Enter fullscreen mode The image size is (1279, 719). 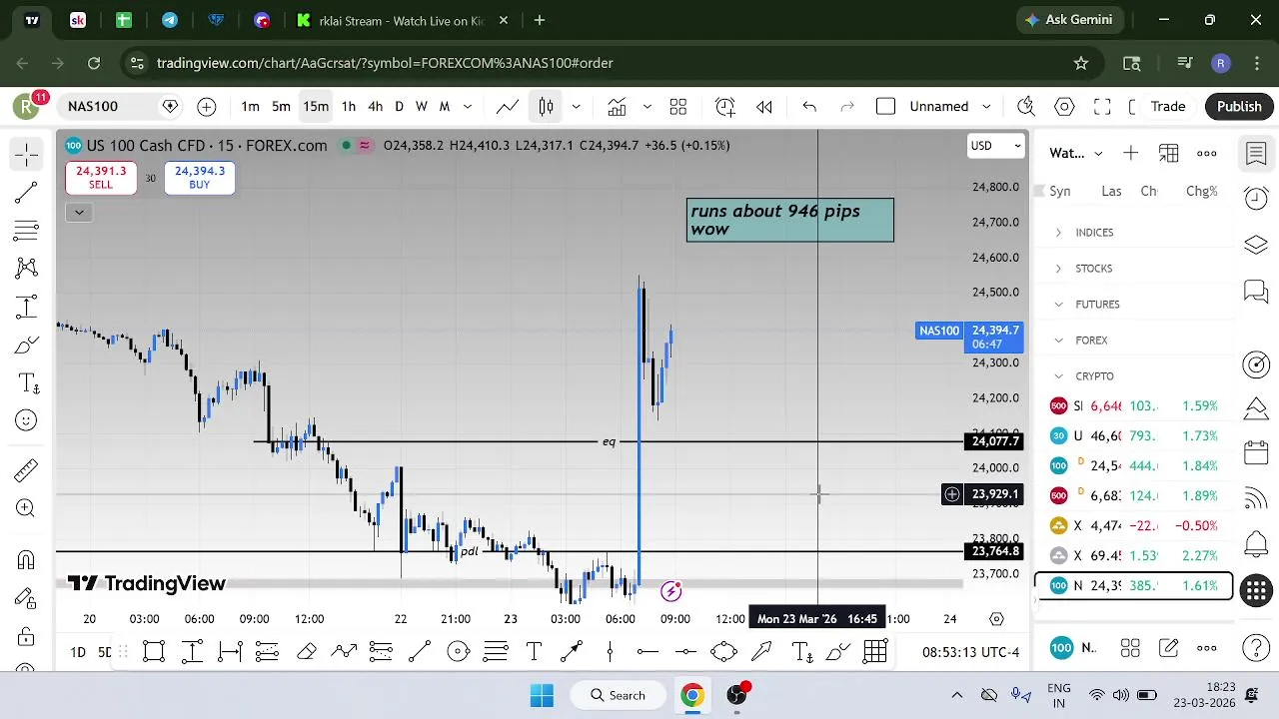pos(1102,107)
